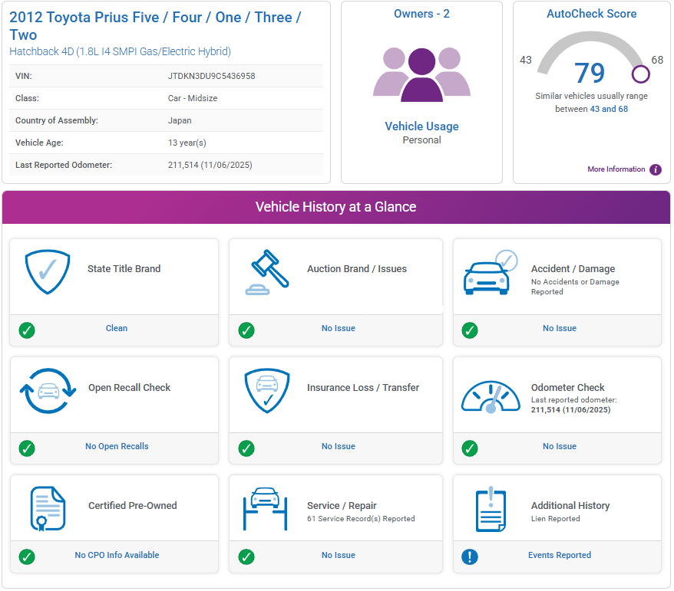Screen dimensions: 674x591
Task: Click the Vehicle History at a Glance header
Action: pyautogui.click(x=335, y=207)
